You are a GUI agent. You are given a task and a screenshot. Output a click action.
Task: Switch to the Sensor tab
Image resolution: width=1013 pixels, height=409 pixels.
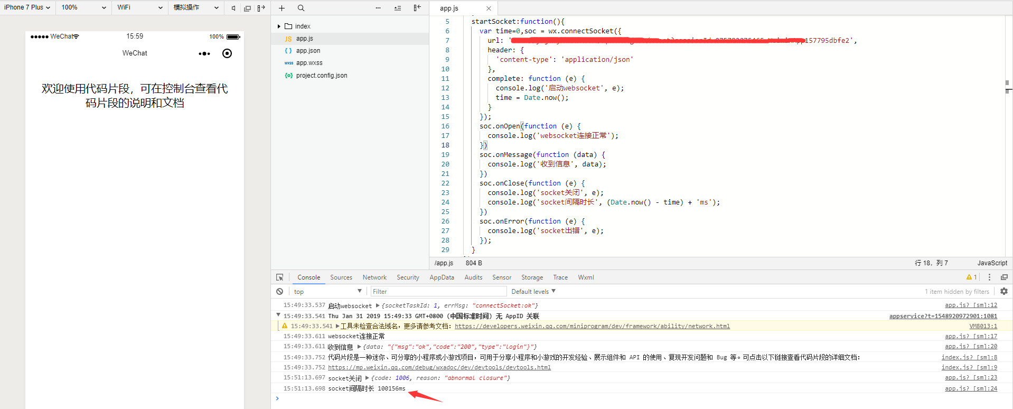point(502,277)
